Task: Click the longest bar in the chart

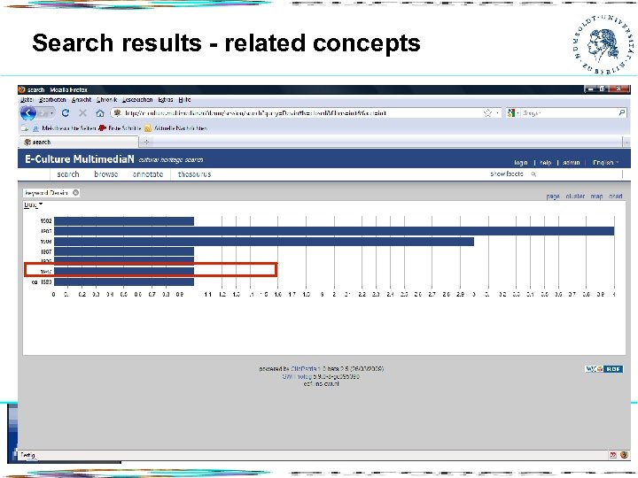Action: pyautogui.click(x=334, y=231)
